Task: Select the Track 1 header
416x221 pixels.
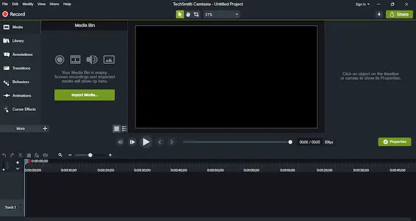Action: coord(12,208)
